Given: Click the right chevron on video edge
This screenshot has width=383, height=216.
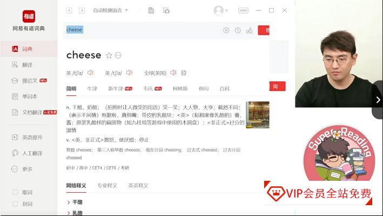Looking at the screenshot, I should [x=378, y=100].
